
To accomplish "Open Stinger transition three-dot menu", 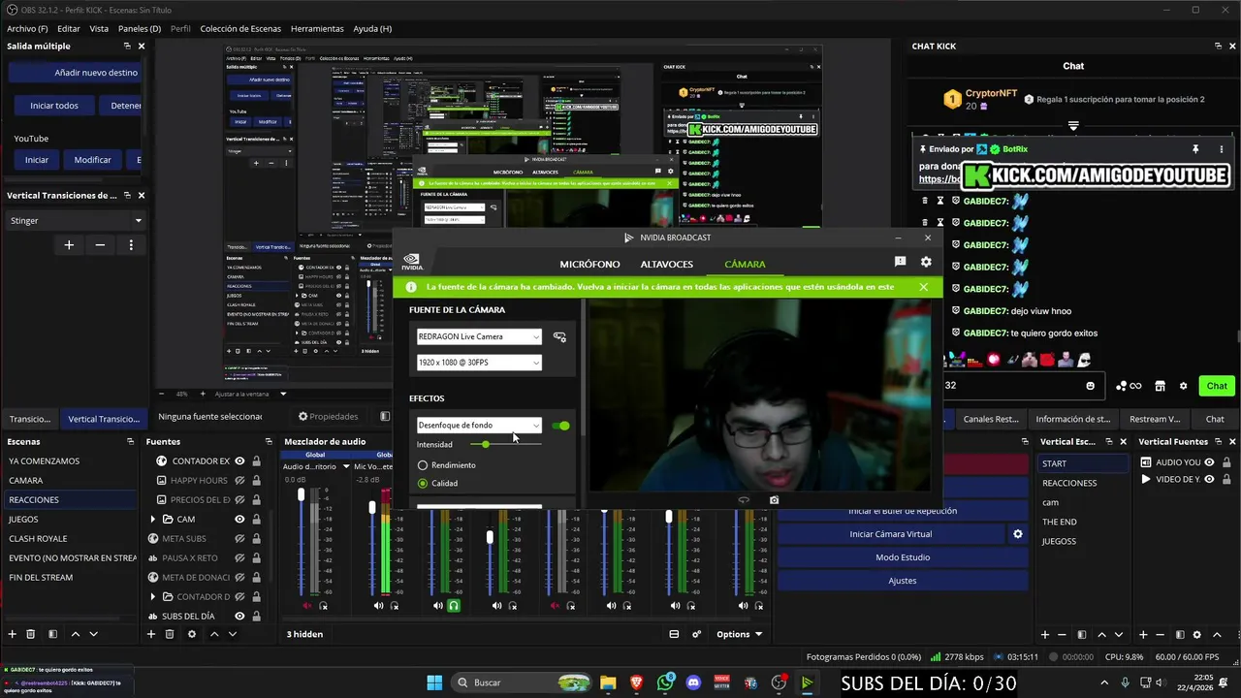I will (x=131, y=245).
